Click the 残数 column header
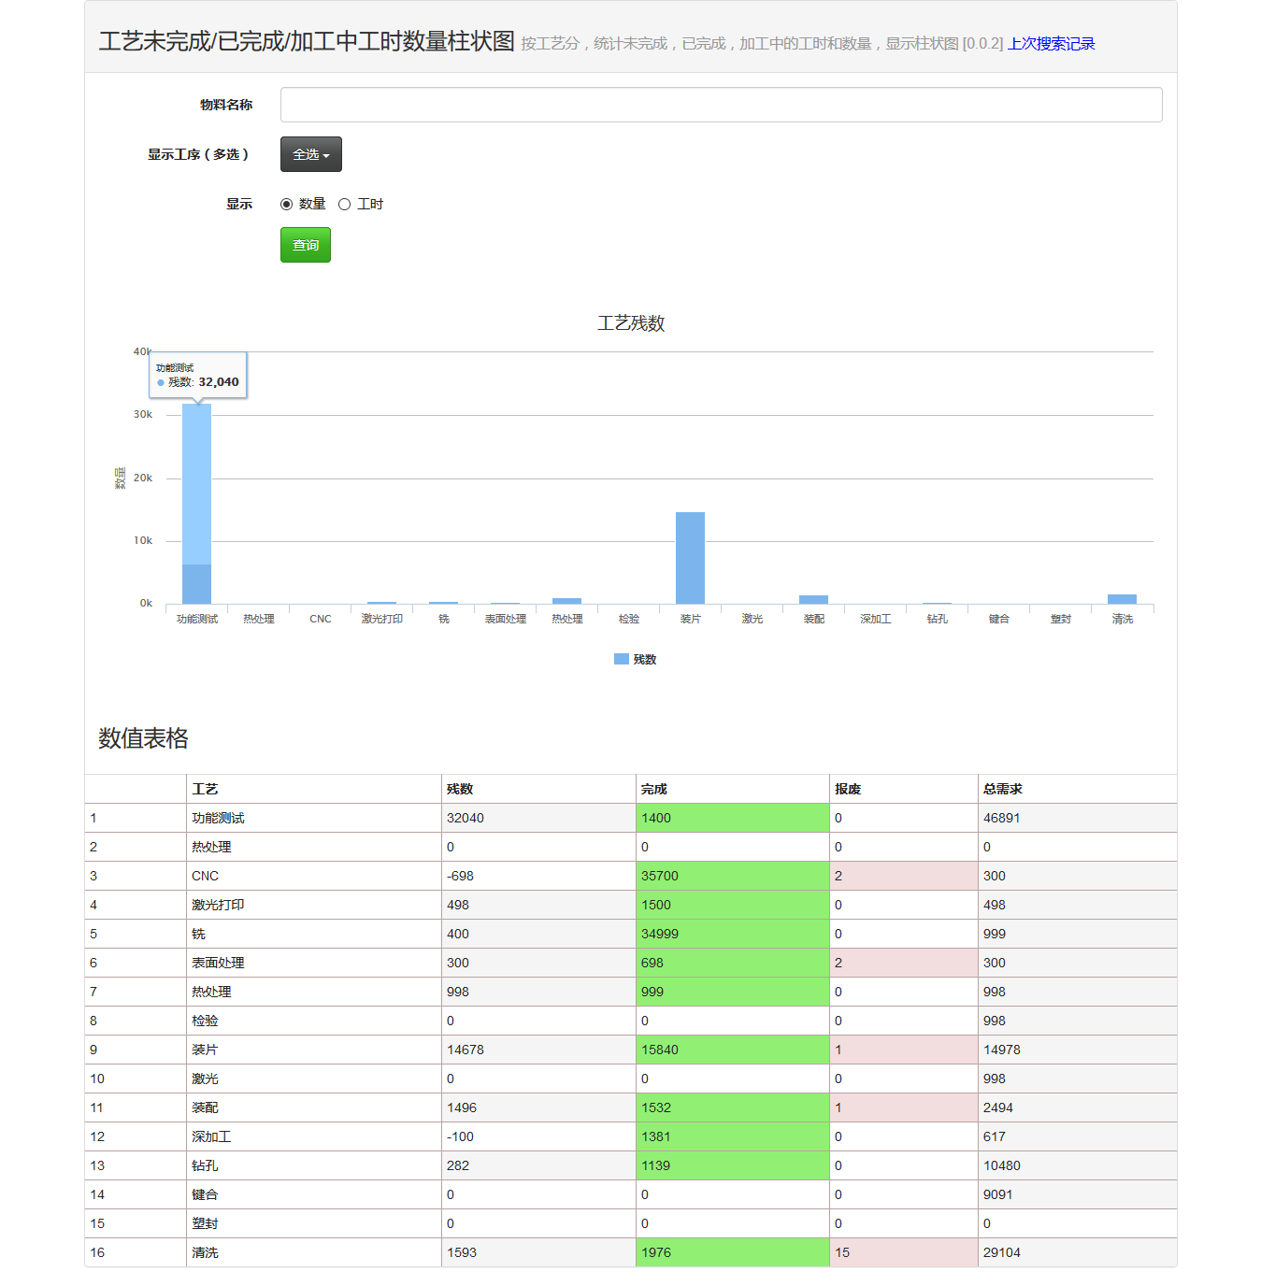The image size is (1261, 1286). (460, 789)
